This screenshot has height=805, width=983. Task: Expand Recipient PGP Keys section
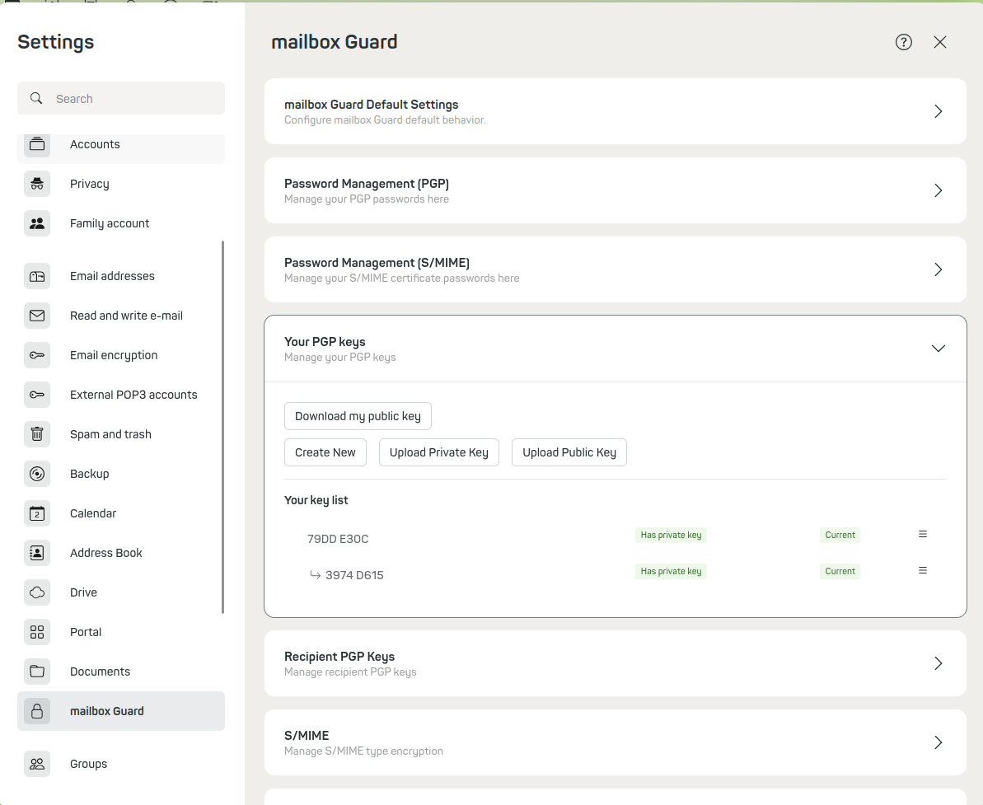(938, 663)
